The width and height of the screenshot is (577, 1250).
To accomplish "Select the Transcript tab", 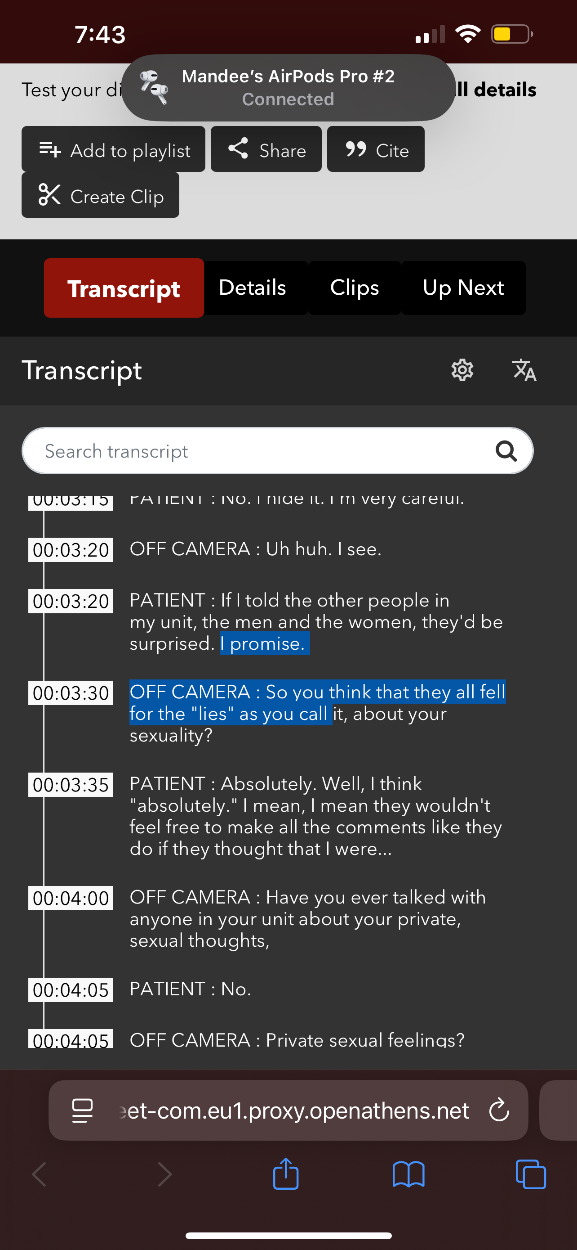I will (124, 288).
